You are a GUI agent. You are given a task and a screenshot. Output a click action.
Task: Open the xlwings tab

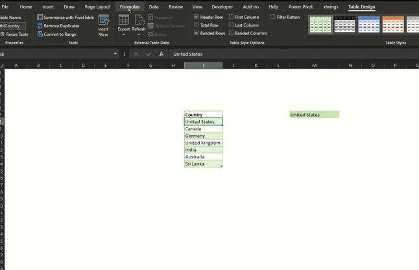331,6
